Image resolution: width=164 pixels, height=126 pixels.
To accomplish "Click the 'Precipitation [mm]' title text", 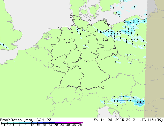I will click(17, 120).
